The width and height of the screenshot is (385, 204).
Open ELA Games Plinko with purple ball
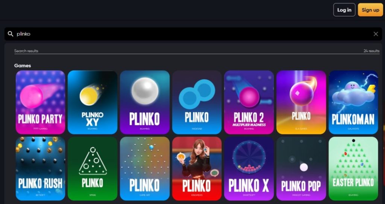[x=301, y=102]
